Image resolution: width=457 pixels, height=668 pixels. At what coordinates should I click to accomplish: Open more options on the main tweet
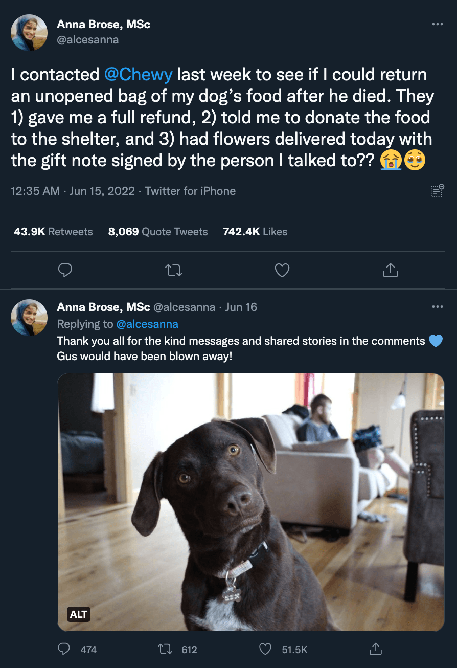point(437,24)
